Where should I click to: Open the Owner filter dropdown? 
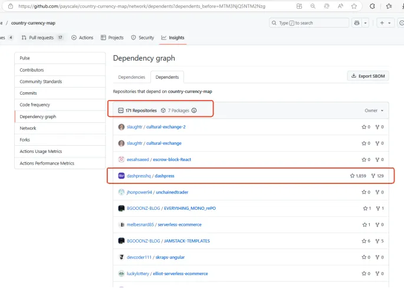coord(374,110)
